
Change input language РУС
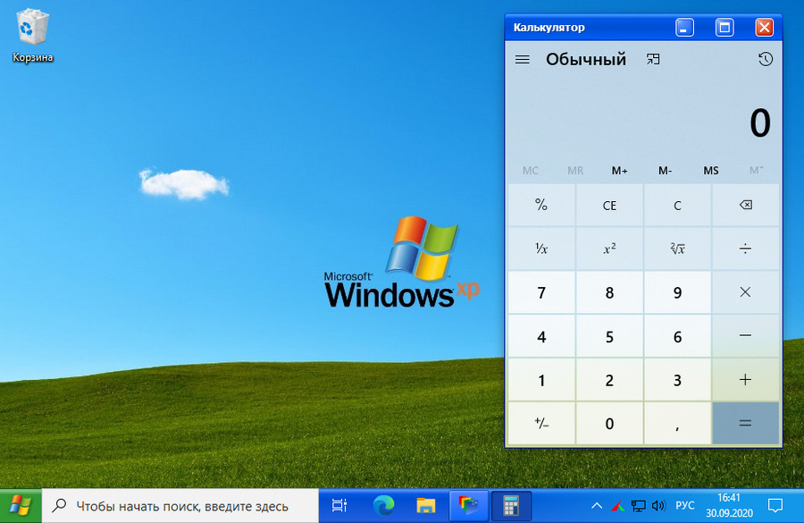click(x=685, y=506)
